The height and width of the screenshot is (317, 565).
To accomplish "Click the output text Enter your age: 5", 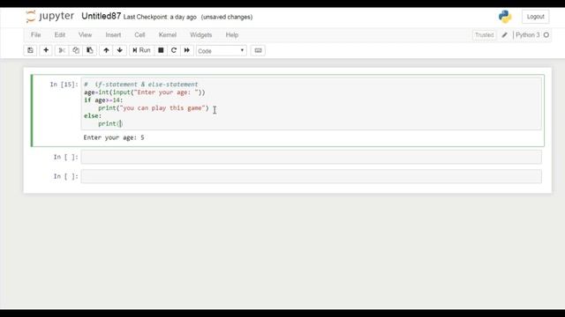I will [x=114, y=137].
